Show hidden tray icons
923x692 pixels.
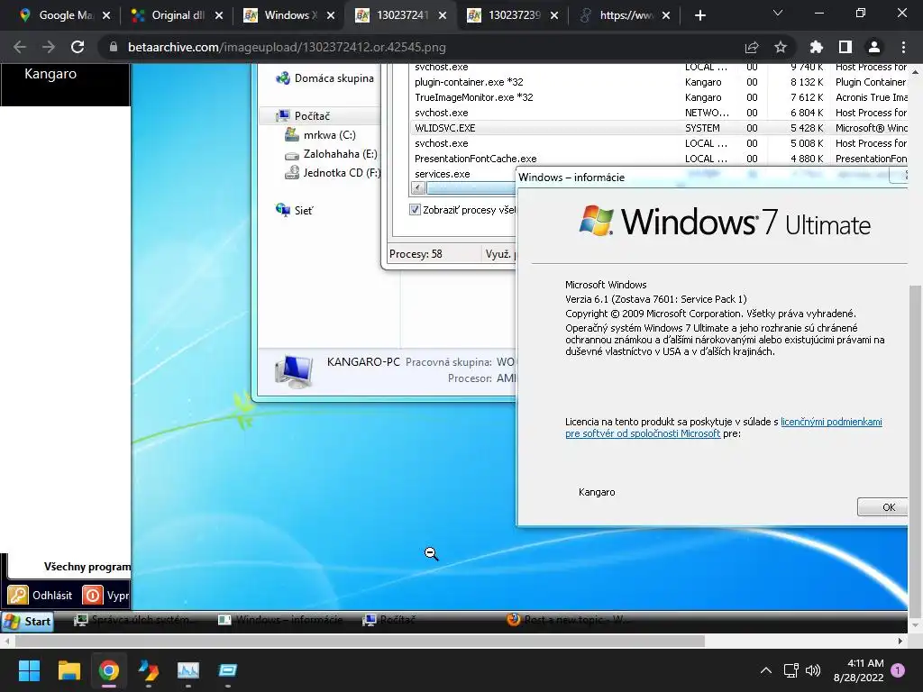point(766,670)
